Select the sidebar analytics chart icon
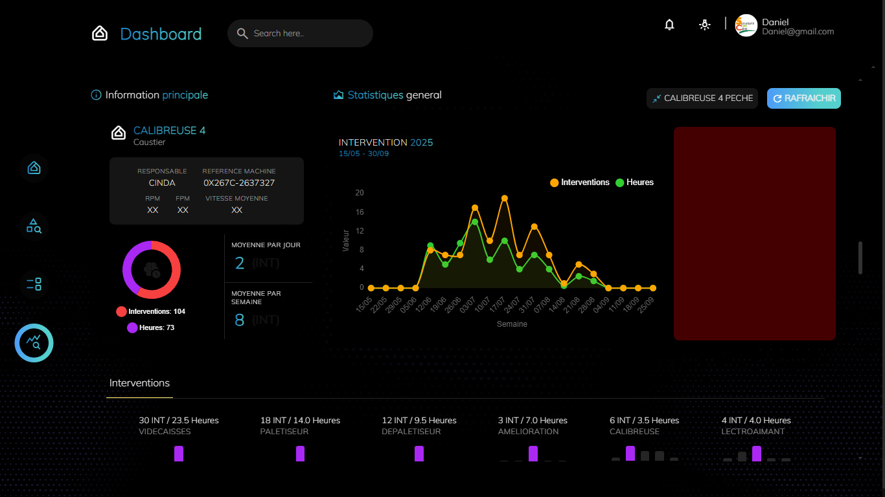This screenshot has height=497, width=885. [x=34, y=342]
